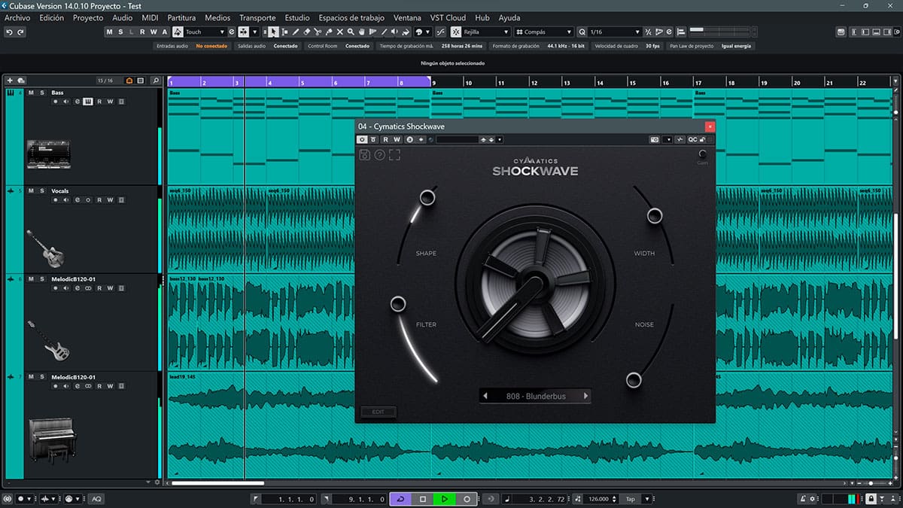This screenshot has width=903, height=508.
Task: Click the Redo arrow icon
Action: click(x=20, y=32)
